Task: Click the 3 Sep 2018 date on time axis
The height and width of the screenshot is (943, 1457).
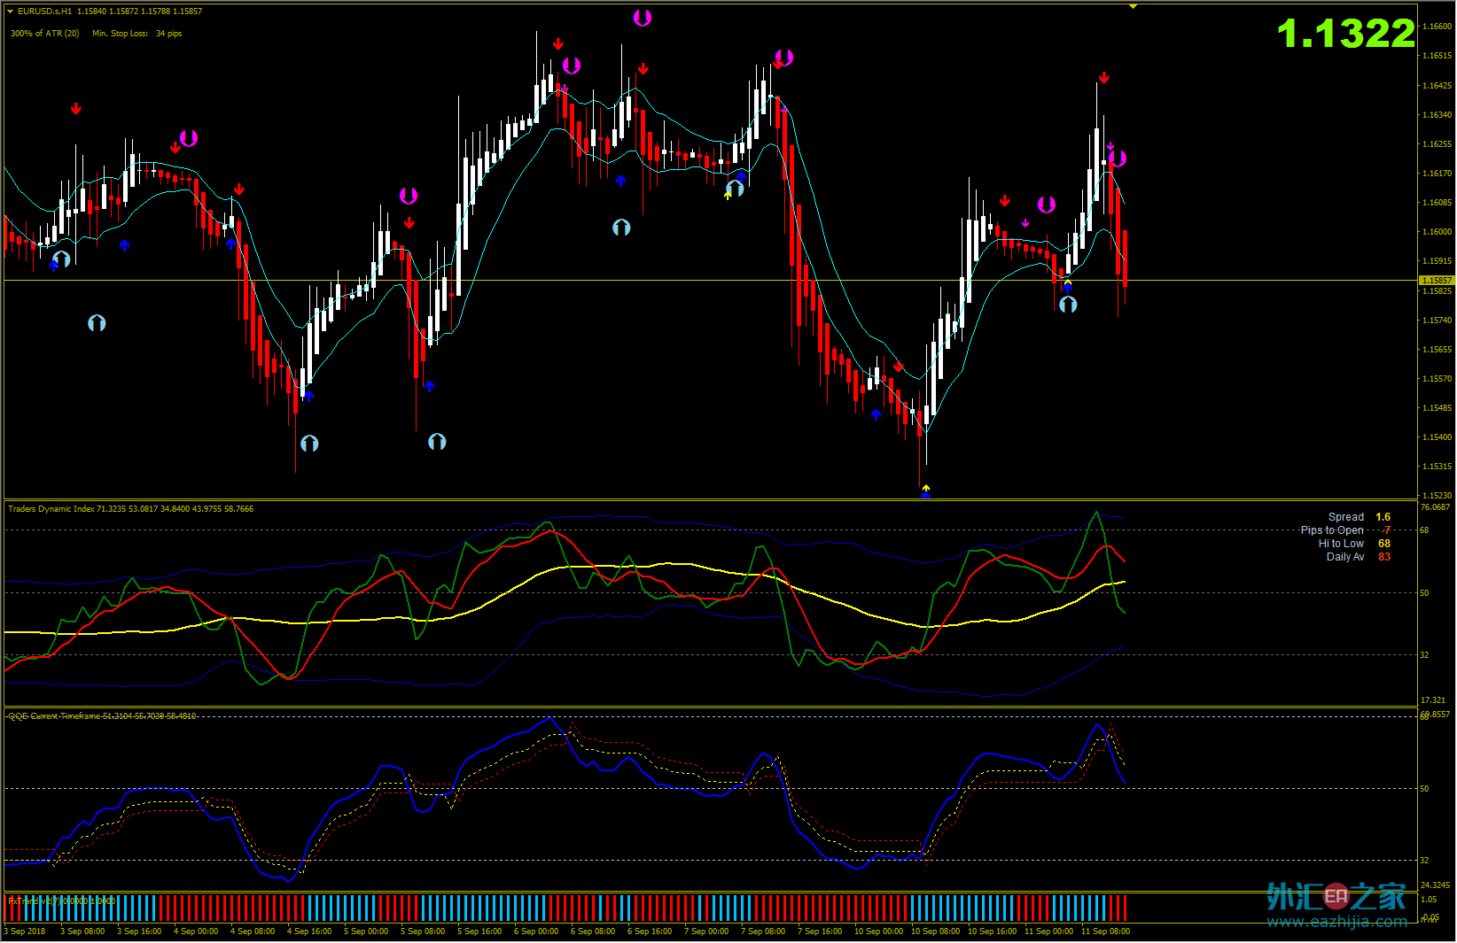Action: click(x=26, y=931)
